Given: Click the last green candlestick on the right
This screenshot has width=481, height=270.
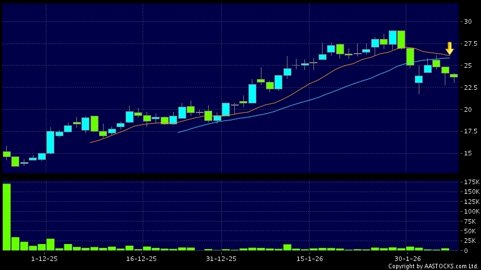Looking at the screenshot, I should point(454,75).
